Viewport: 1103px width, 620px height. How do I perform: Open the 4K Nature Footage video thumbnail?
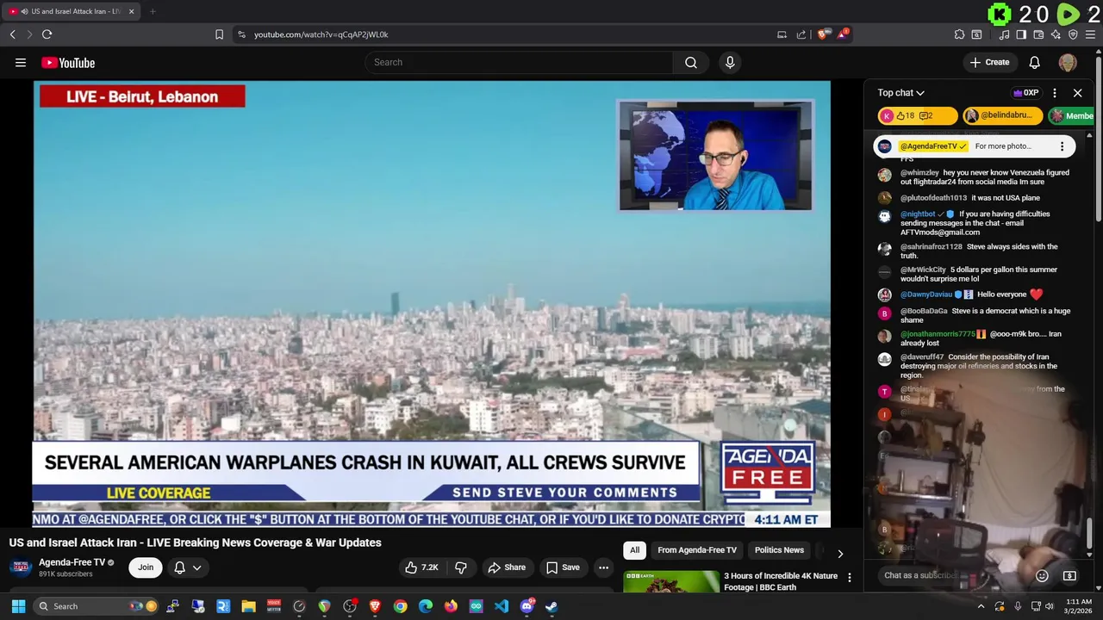point(671,582)
